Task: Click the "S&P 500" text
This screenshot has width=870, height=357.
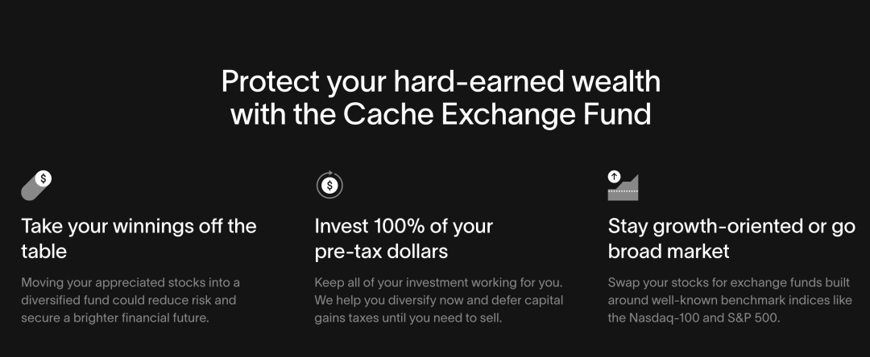Action: pos(755,318)
